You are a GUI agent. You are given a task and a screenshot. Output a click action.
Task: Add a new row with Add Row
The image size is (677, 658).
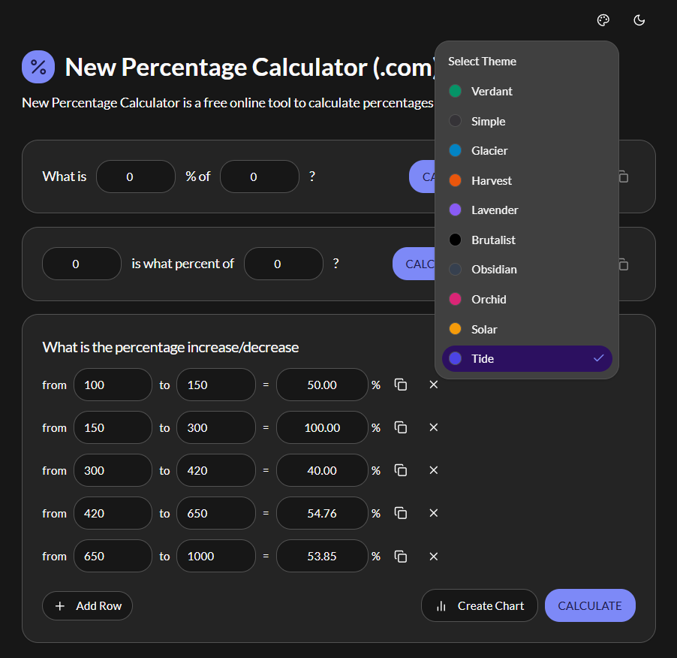click(87, 605)
